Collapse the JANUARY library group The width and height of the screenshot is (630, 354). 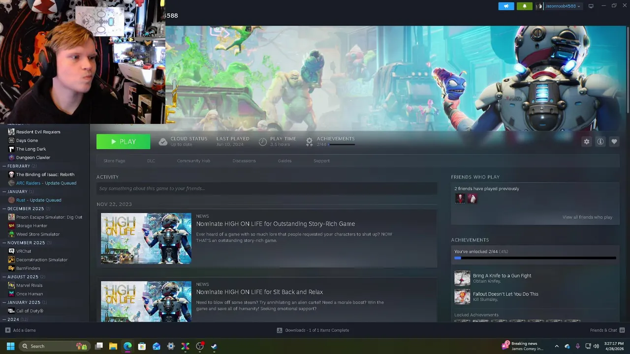pyautogui.click(x=4, y=191)
